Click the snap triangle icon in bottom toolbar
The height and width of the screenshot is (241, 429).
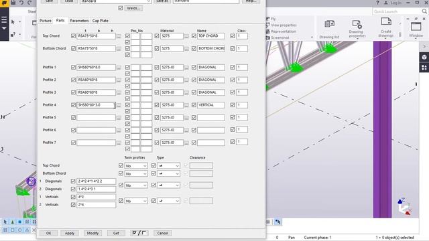coord(27,230)
